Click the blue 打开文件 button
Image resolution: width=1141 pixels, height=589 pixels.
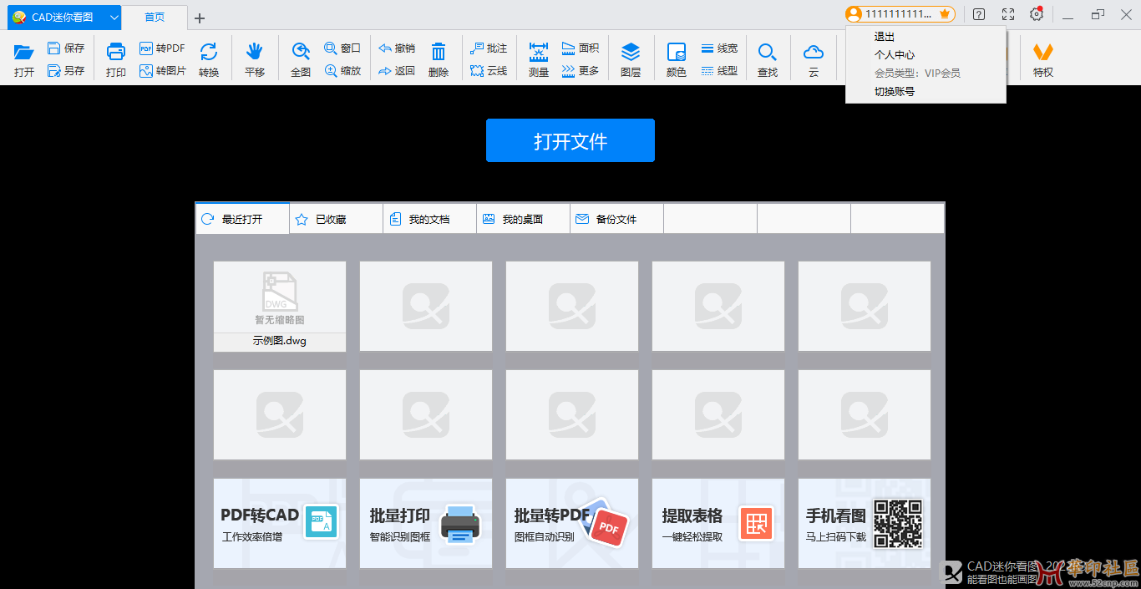click(x=570, y=140)
